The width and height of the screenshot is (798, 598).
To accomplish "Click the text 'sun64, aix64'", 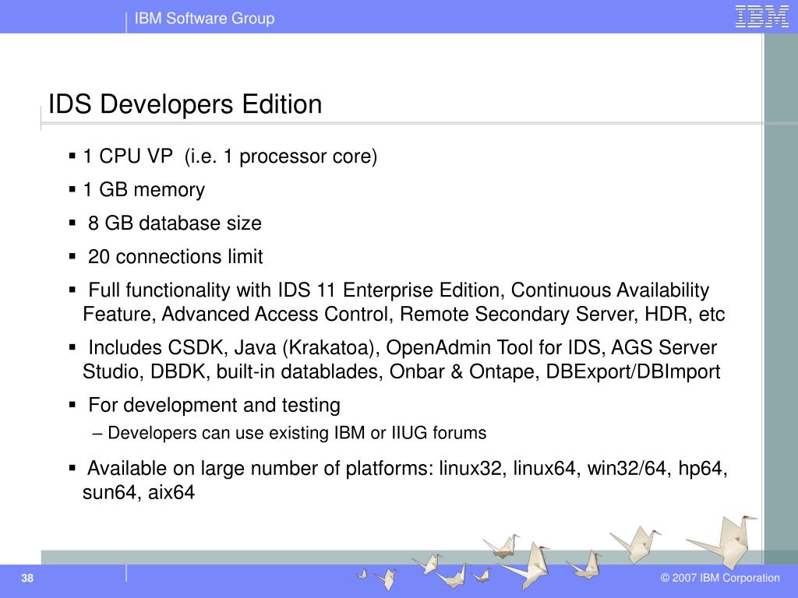I will point(138,492).
